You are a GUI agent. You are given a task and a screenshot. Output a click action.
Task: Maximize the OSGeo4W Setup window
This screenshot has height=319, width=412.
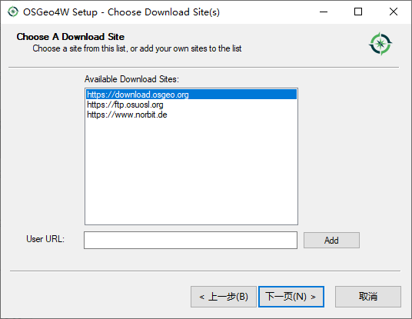coord(358,12)
